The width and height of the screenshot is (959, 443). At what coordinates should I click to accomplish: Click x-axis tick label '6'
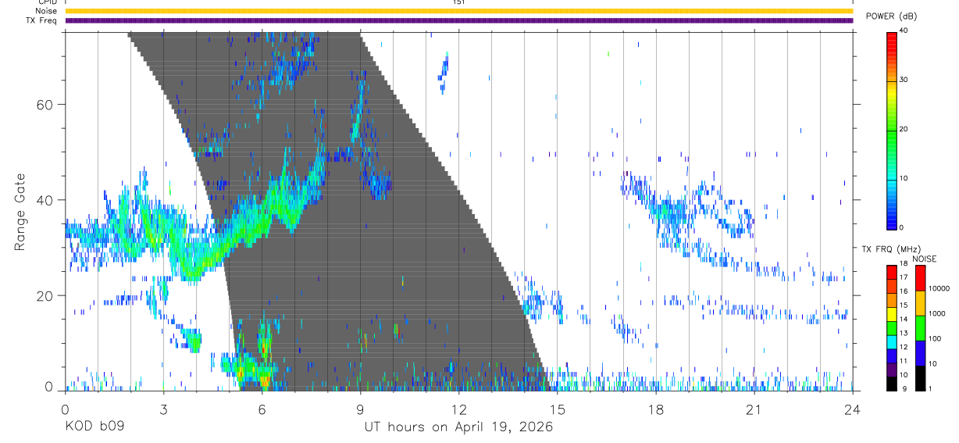pyautogui.click(x=262, y=409)
